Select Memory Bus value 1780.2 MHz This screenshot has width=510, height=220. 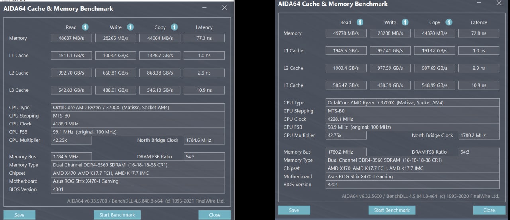click(346, 152)
